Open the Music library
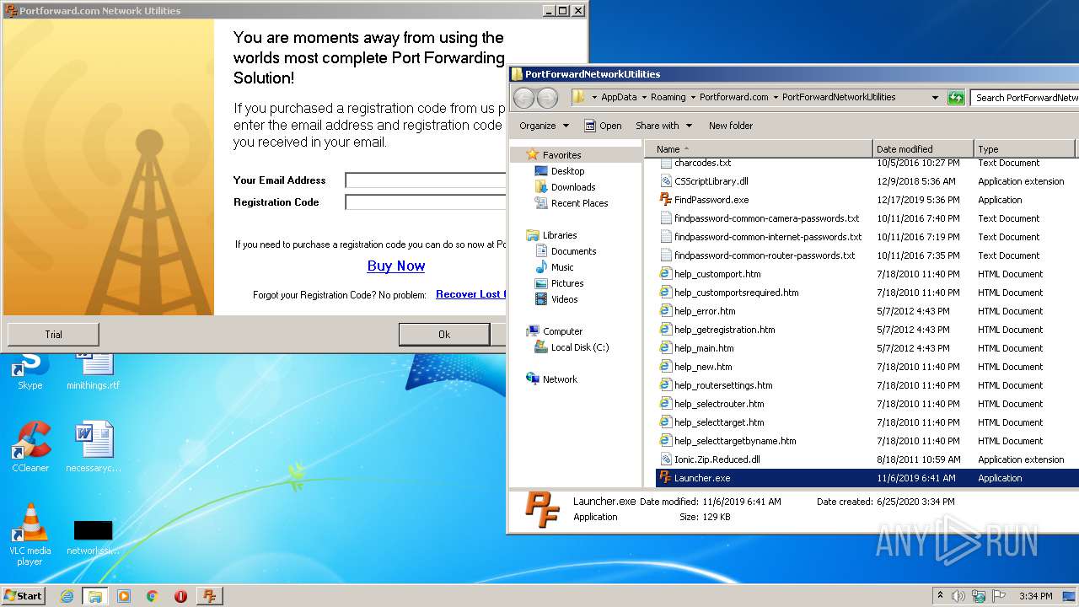Viewport: 1079px width, 607px height. coord(562,267)
